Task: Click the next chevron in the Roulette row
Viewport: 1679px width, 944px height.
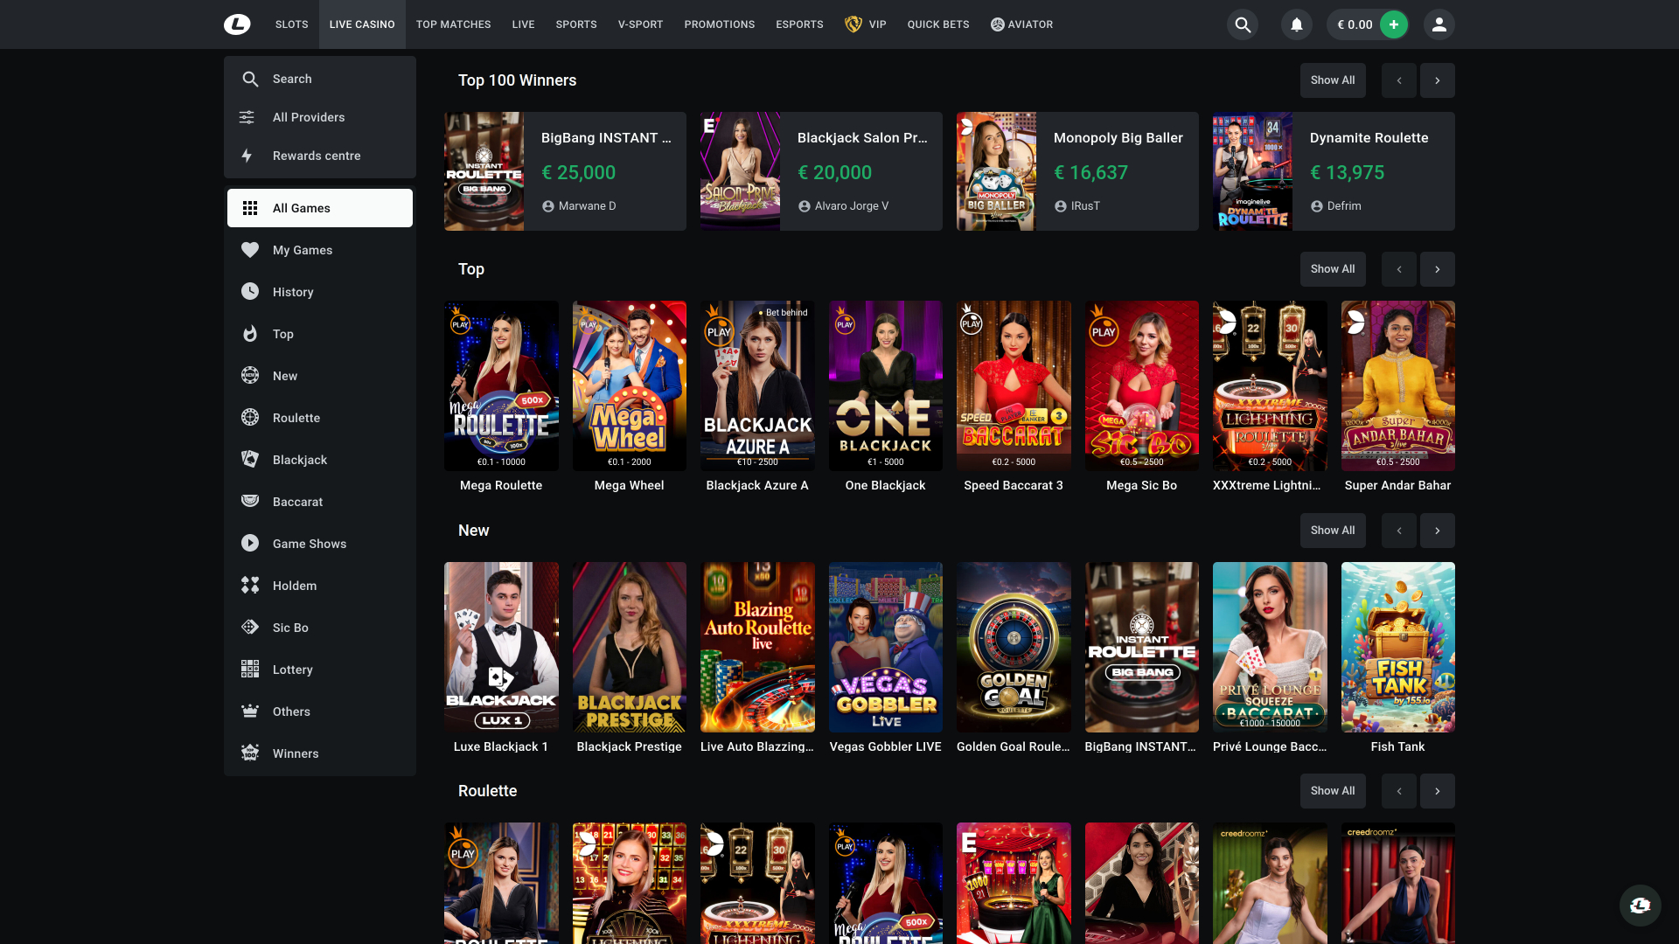Action: click(x=1437, y=790)
